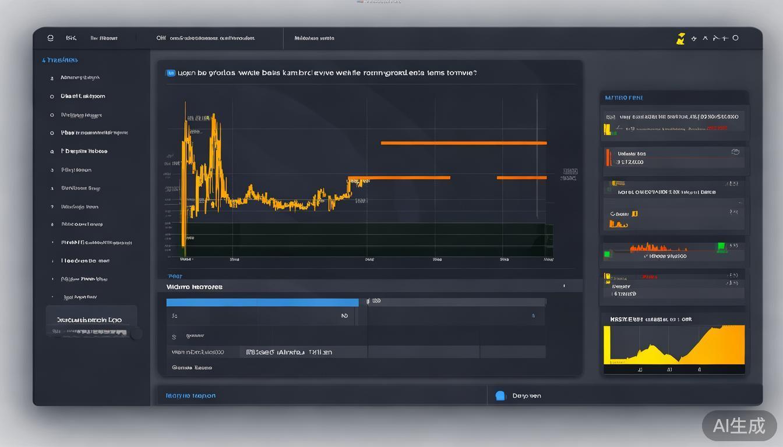Click the orange bar icon in second right-panel card
This screenshot has height=447, width=783.
[608, 157]
